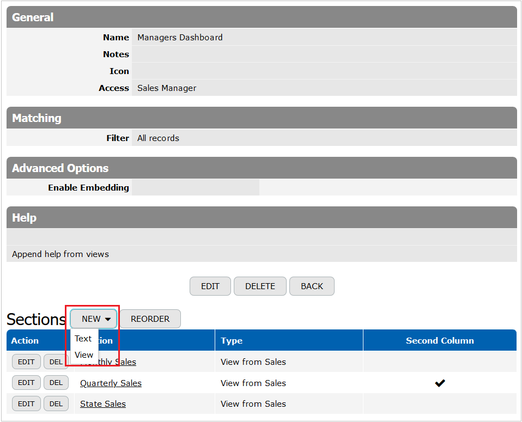The width and height of the screenshot is (522, 422).
Task: Click the Help section header
Action: 262,217
